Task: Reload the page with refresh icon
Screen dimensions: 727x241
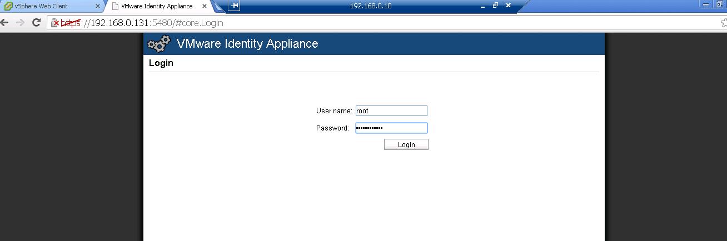Action: (36, 23)
